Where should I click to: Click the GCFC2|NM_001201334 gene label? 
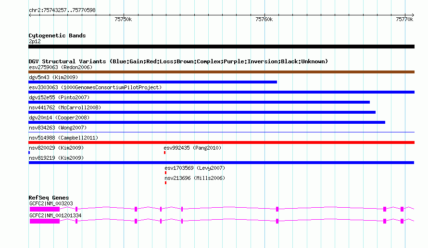(55, 215)
